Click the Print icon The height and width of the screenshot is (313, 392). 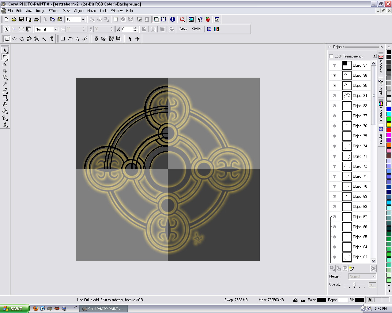tap(36, 19)
